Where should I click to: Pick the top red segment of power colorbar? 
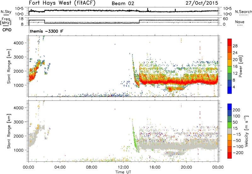point(230,42)
